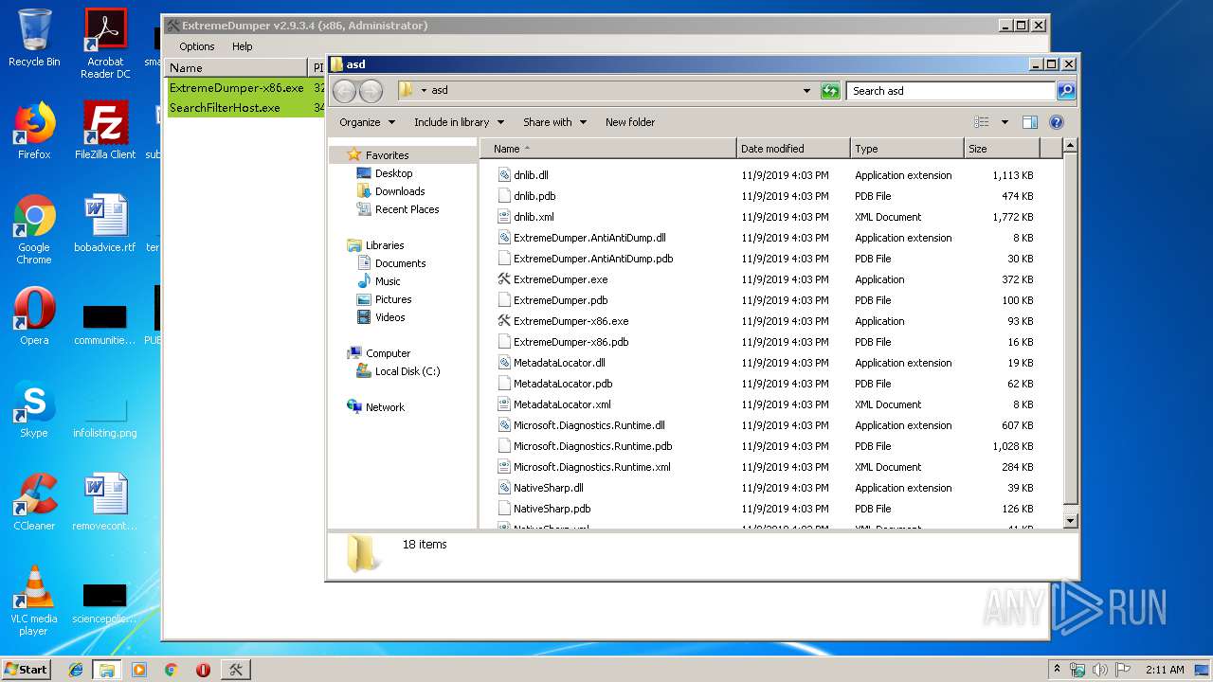The image size is (1213, 682).
Task: Click the ExtremeDumper taskbar button
Action: click(x=235, y=670)
